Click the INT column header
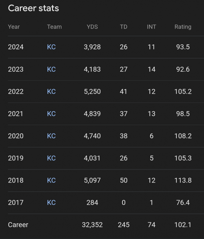 [151, 27]
